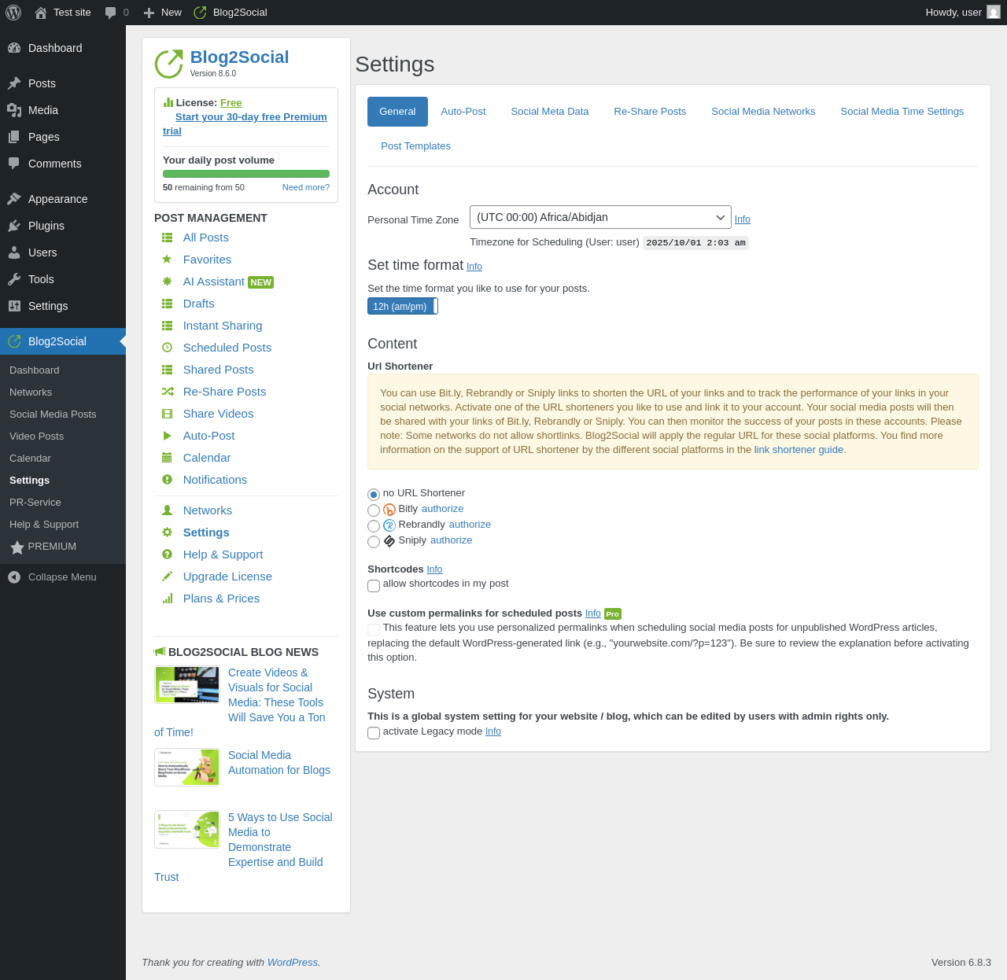This screenshot has height=980, width=1007.
Task: Click the Re-Share Posts shuffle icon
Action: tap(168, 392)
